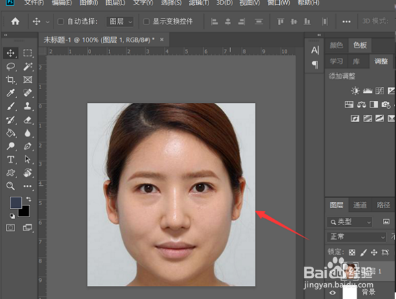Select the Rectangular Marquee tool
Screen dimensions: 396x299
point(28,53)
